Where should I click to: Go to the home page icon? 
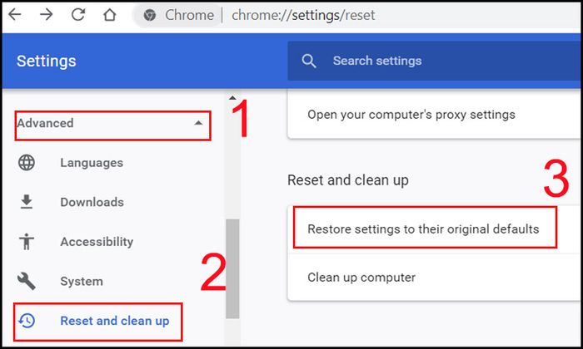[x=109, y=15]
